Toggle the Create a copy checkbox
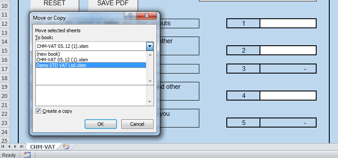The height and width of the screenshot is (158, 338). click(38, 111)
